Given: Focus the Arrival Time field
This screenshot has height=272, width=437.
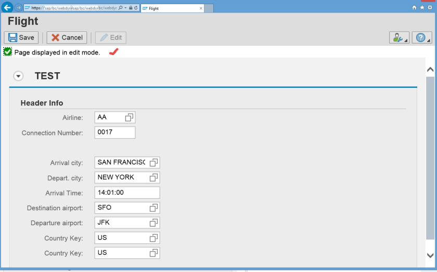Looking at the screenshot, I should coord(127,193).
